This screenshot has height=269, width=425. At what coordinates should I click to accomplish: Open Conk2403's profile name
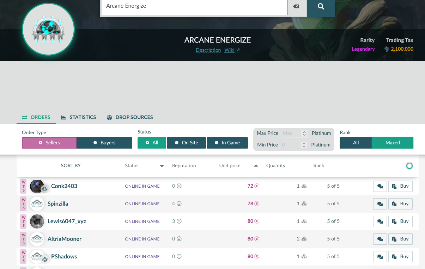(x=64, y=186)
